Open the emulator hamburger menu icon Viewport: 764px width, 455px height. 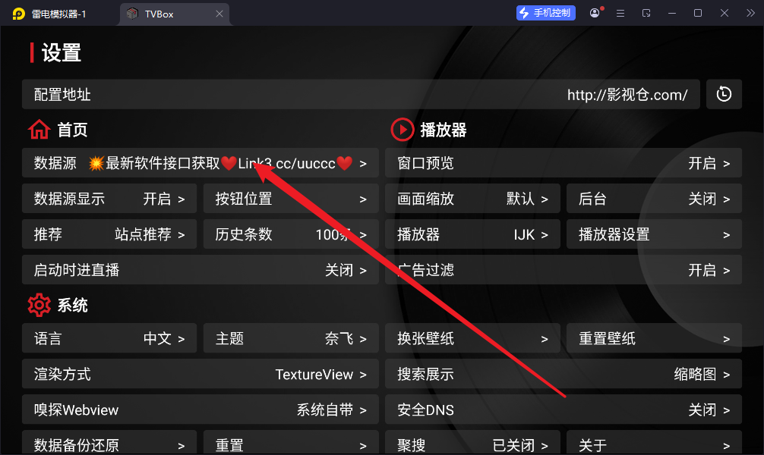[620, 13]
